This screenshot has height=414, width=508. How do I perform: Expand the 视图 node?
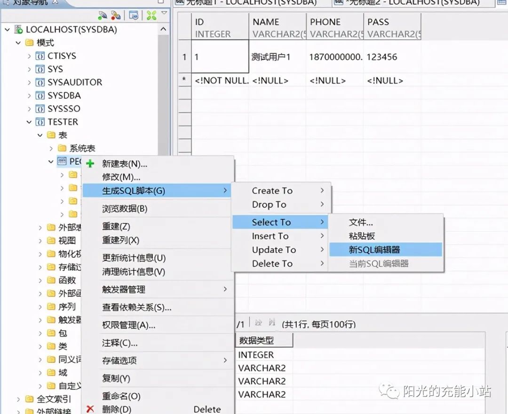40,241
